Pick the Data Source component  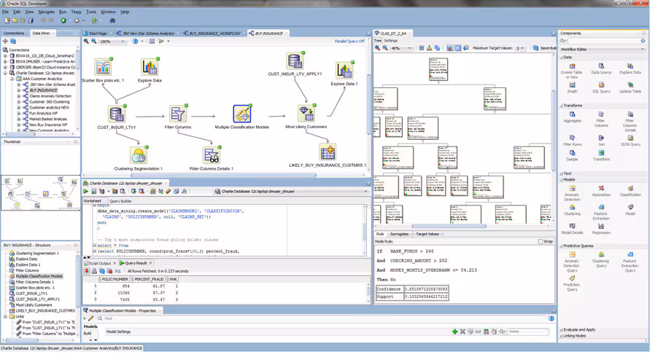click(x=601, y=68)
